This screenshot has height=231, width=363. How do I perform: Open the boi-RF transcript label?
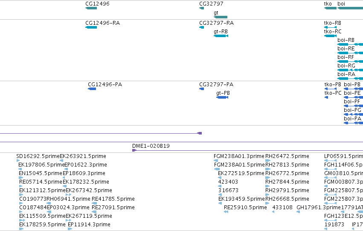(346, 57)
